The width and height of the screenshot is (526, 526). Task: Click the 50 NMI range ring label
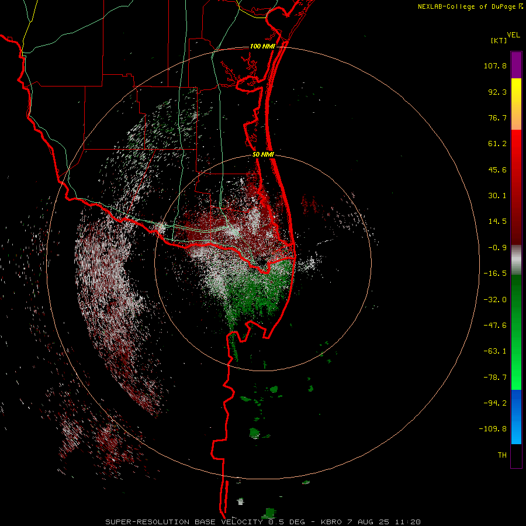click(264, 155)
